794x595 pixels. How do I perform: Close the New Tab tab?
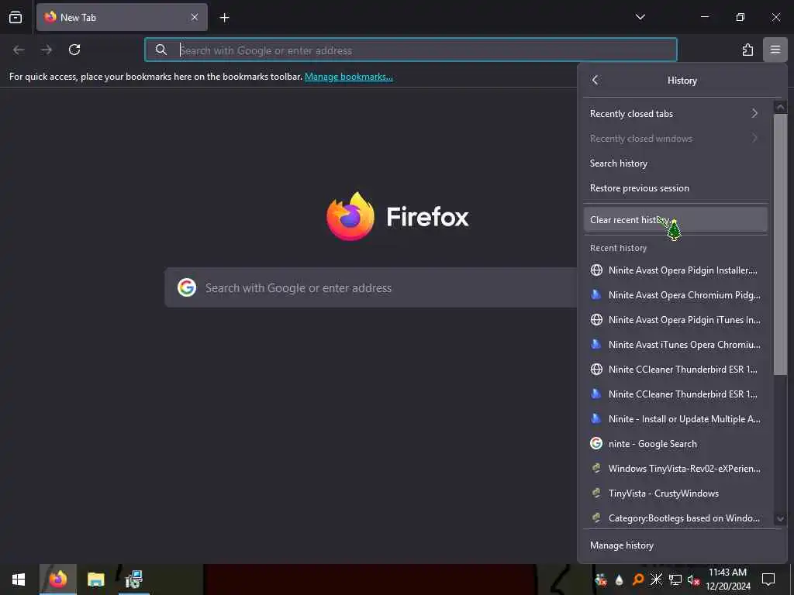point(195,17)
